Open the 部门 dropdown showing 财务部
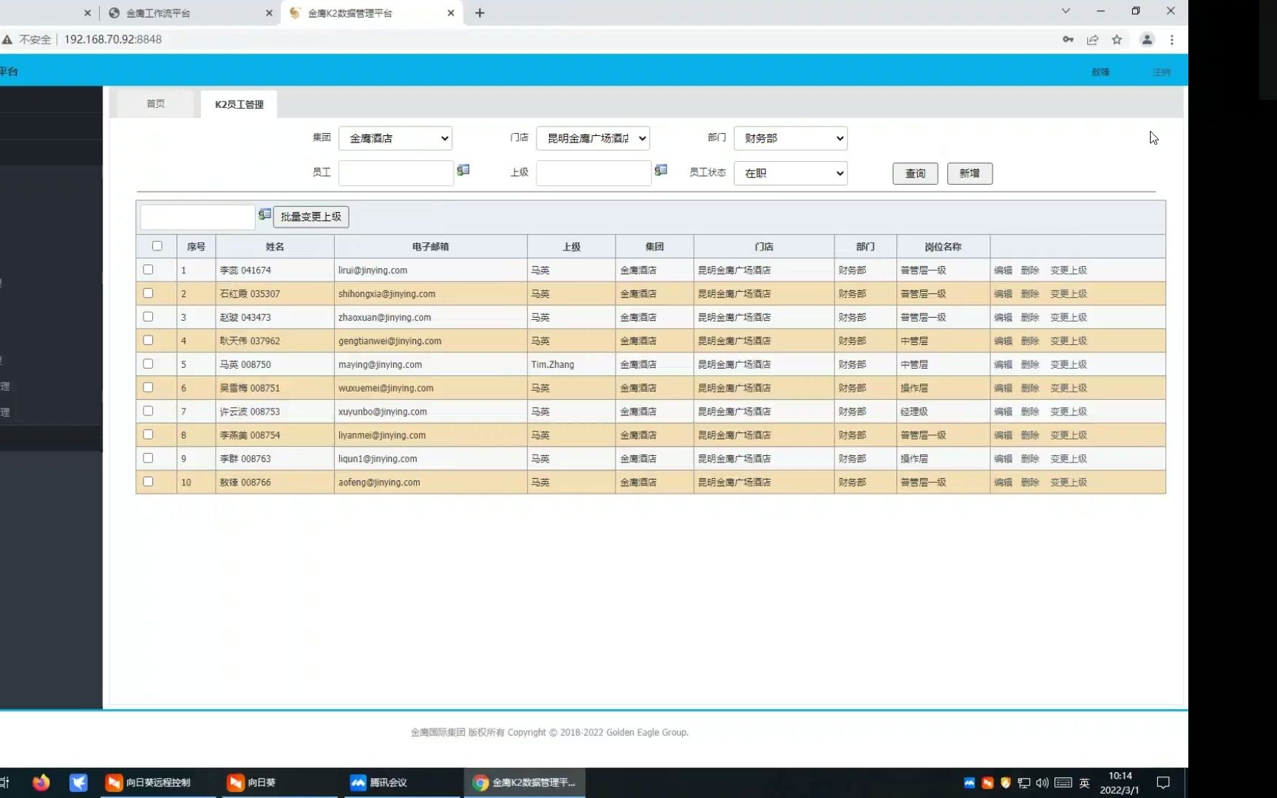This screenshot has width=1277, height=798. (791, 138)
